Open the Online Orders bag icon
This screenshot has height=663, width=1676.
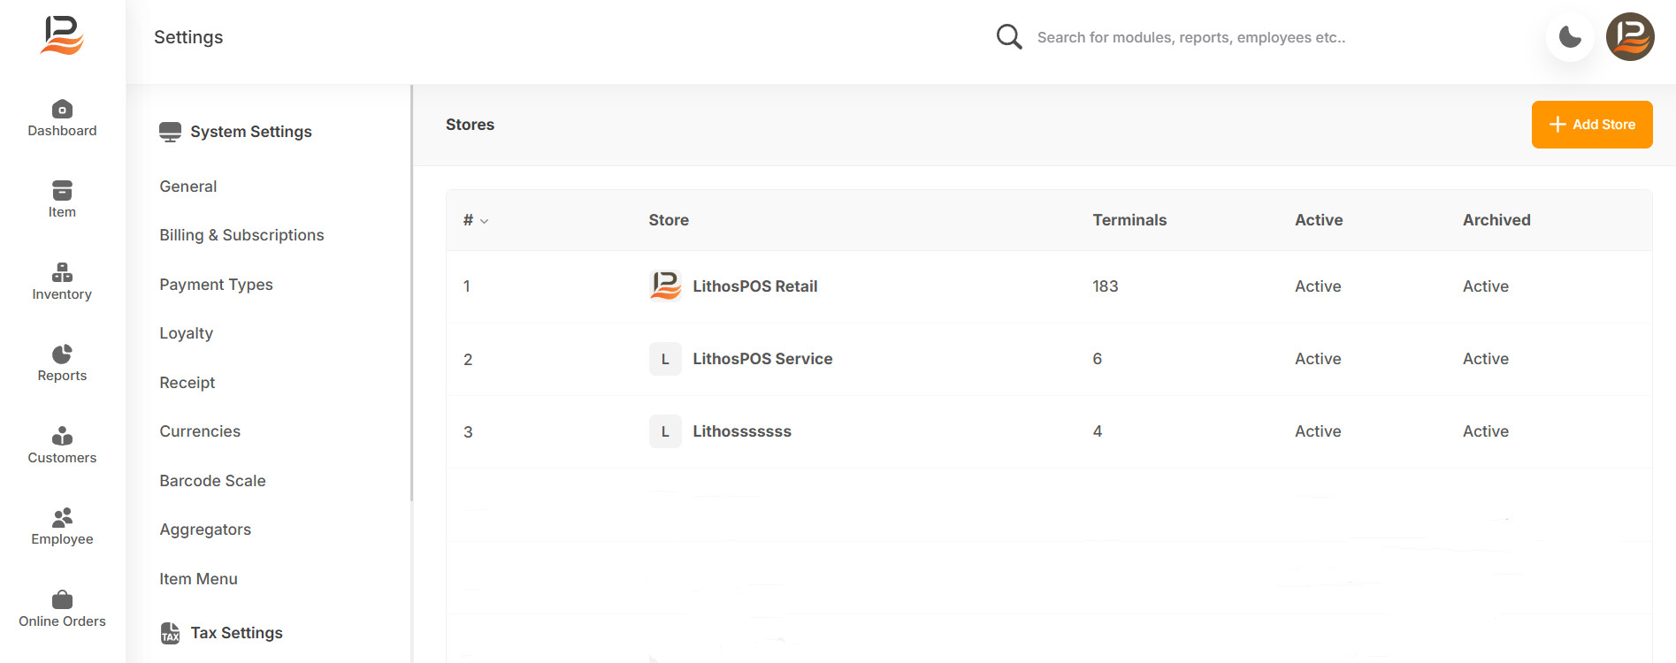coord(62,600)
